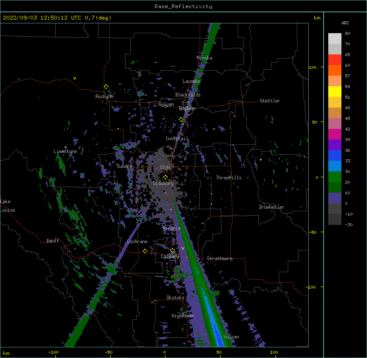Click the Drumheller label
The height and width of the screenshot is (358, 367).
272,207
